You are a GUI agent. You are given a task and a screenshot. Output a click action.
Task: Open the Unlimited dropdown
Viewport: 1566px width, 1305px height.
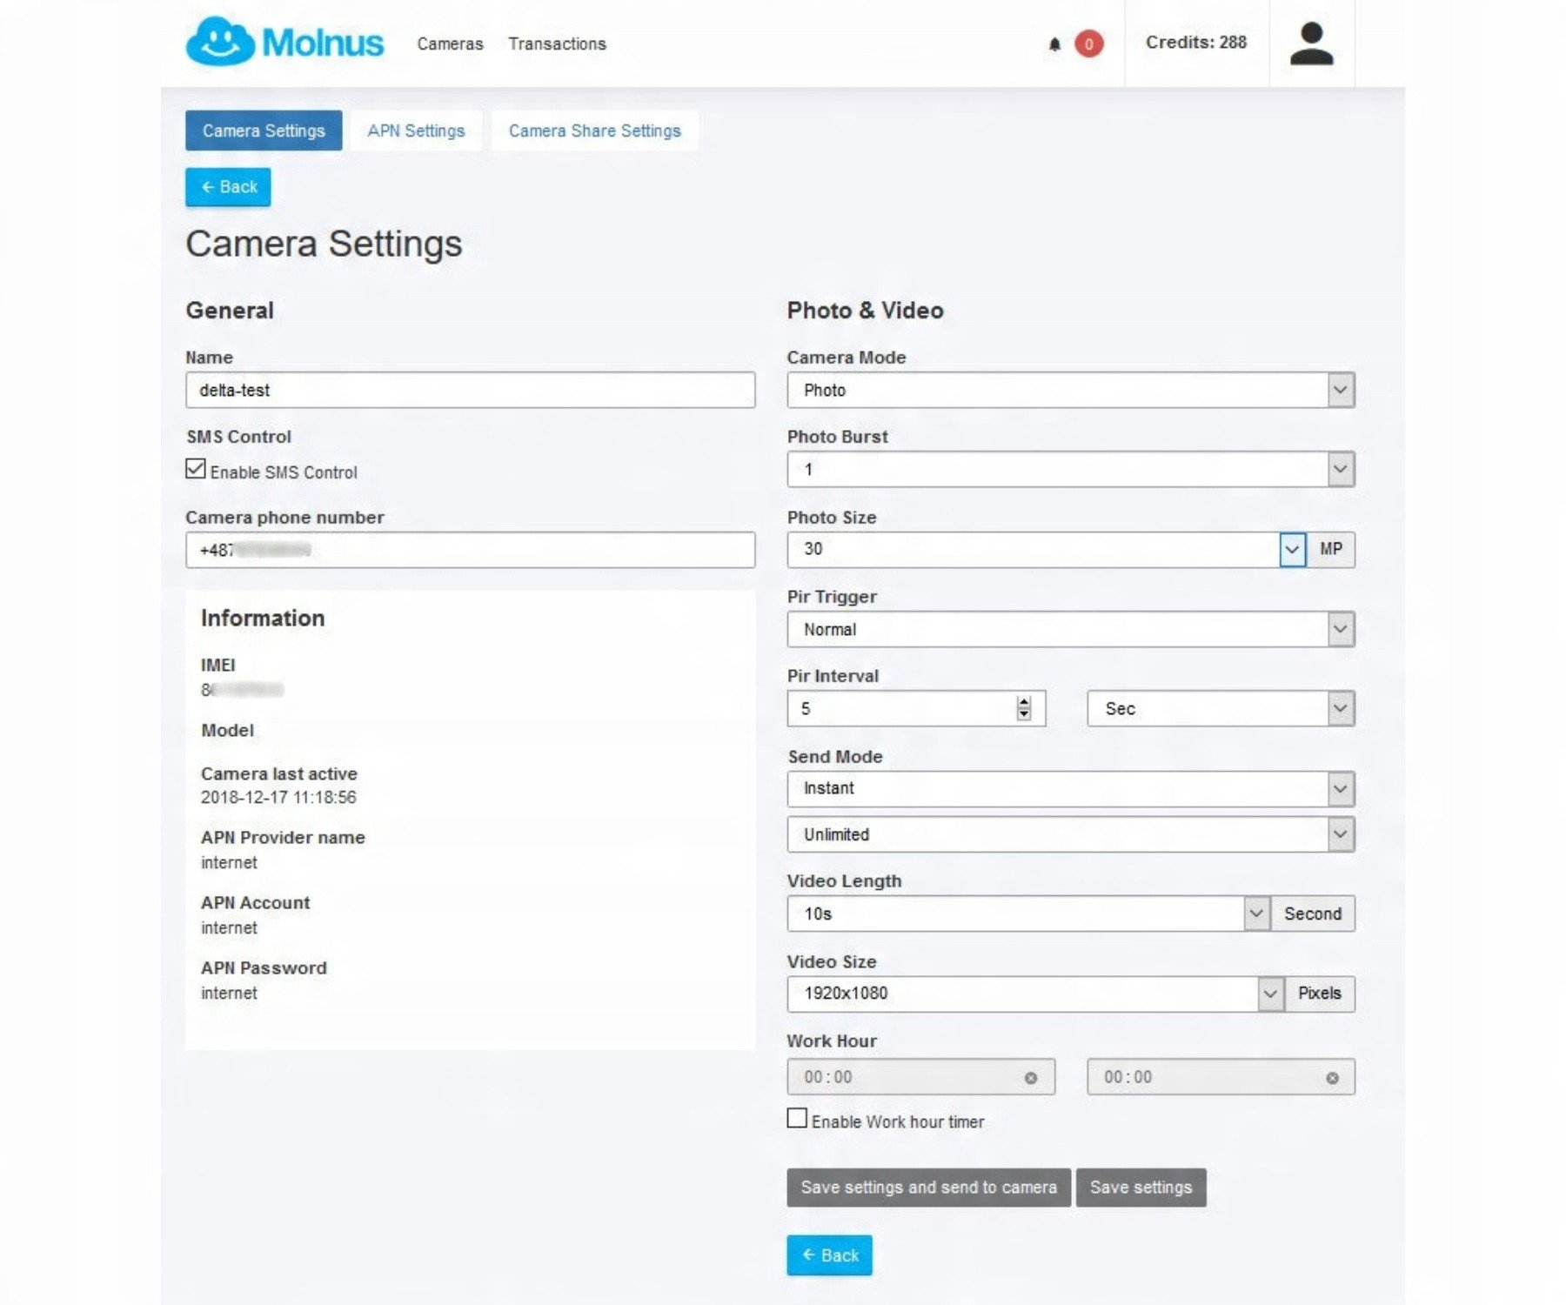(x=1071, y=834)
